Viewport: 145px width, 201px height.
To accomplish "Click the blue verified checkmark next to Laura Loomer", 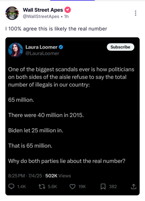I will click(x=61, y=47).
